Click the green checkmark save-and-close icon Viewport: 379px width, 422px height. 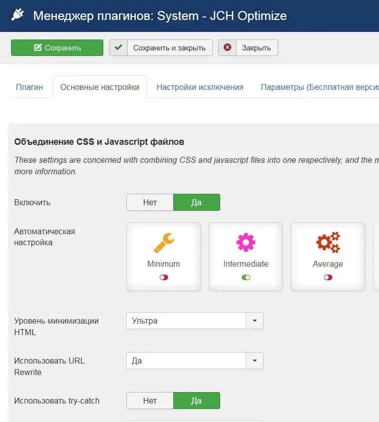118,47
